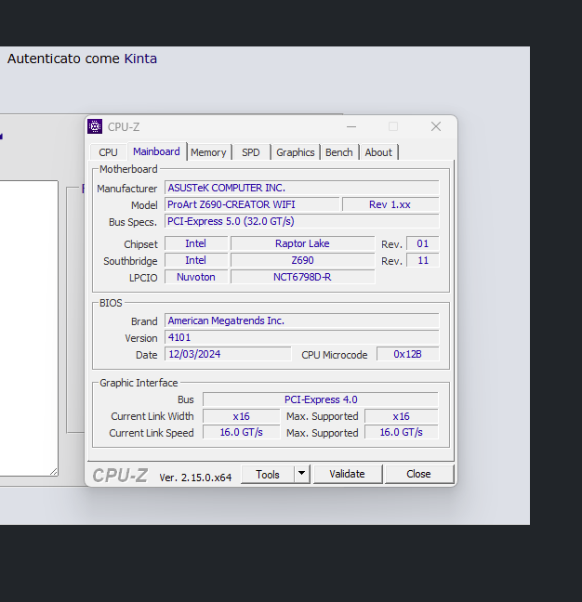Image resolution: width=582 pixels, height=602 pixels.
Task: Click the Manufacturer field ASUSTeK COMPUTER INC.
Action: point(301,188)
